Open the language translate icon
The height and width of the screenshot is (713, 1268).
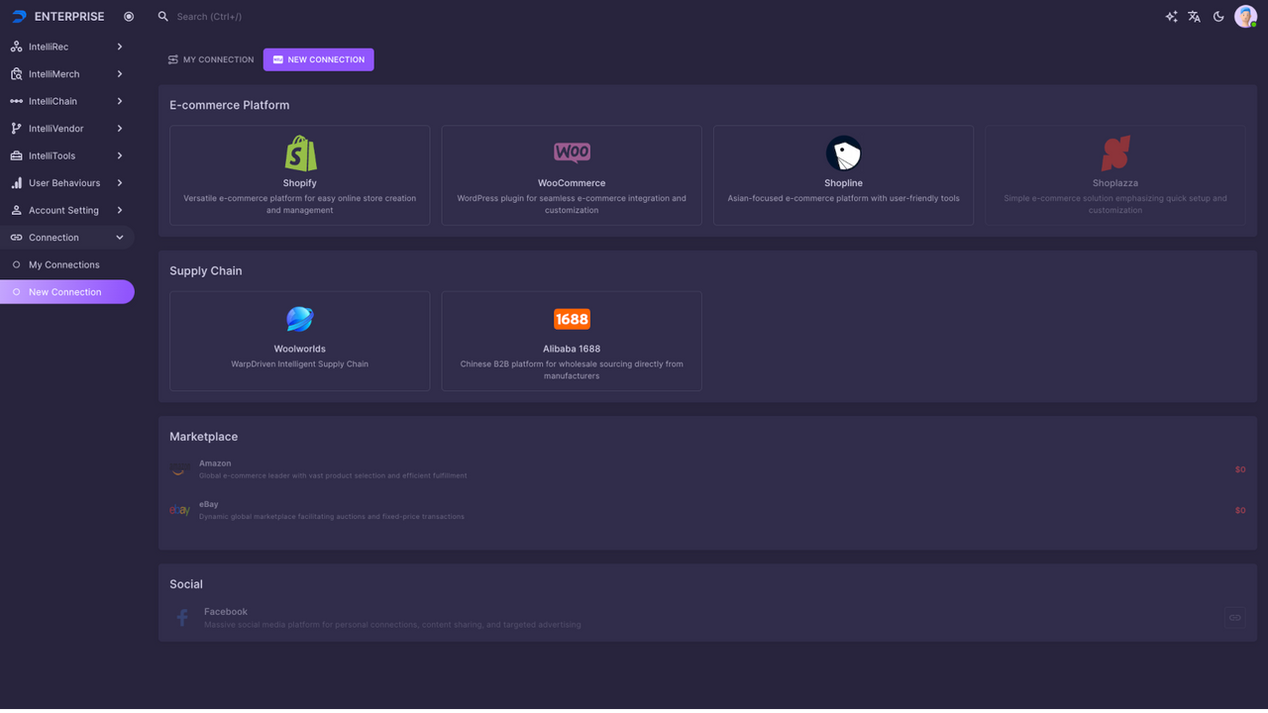pyautogui.click(x=1195, y=17)
